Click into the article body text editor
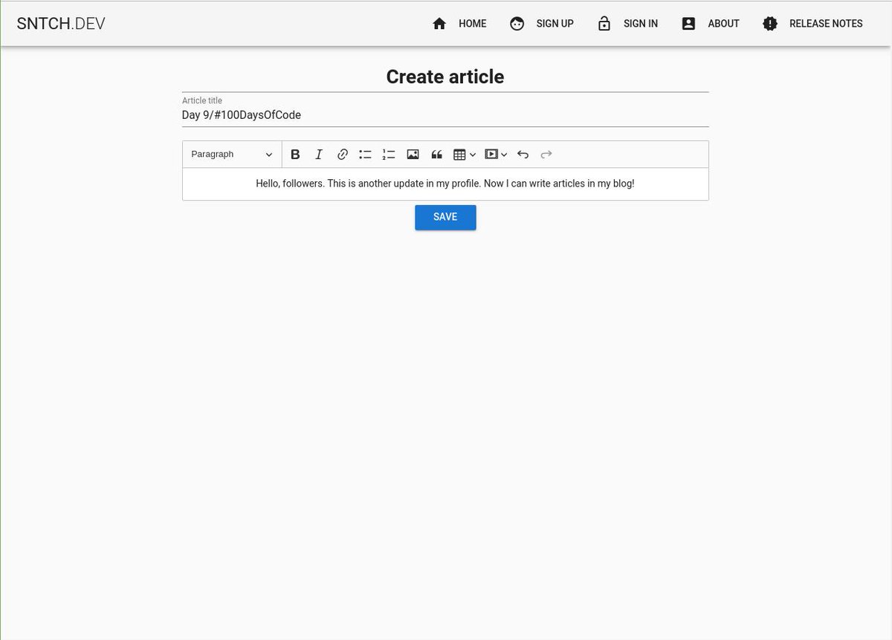The width and height of the screenshot is (892, 640). [x=445, y=184]
